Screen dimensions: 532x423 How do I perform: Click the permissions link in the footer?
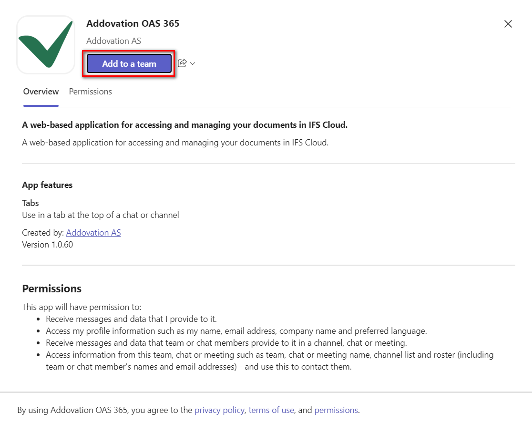click(x=336, y=410)
